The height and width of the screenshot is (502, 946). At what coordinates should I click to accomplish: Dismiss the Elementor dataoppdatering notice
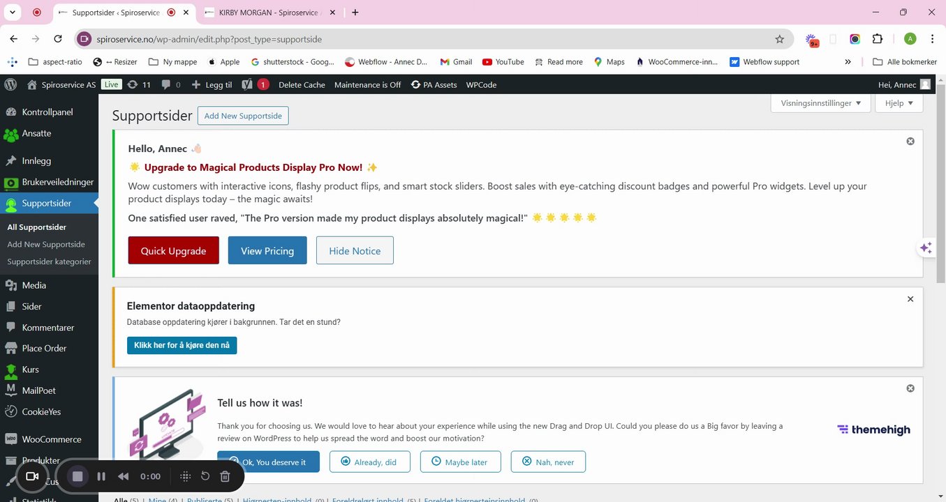point(910,299)
